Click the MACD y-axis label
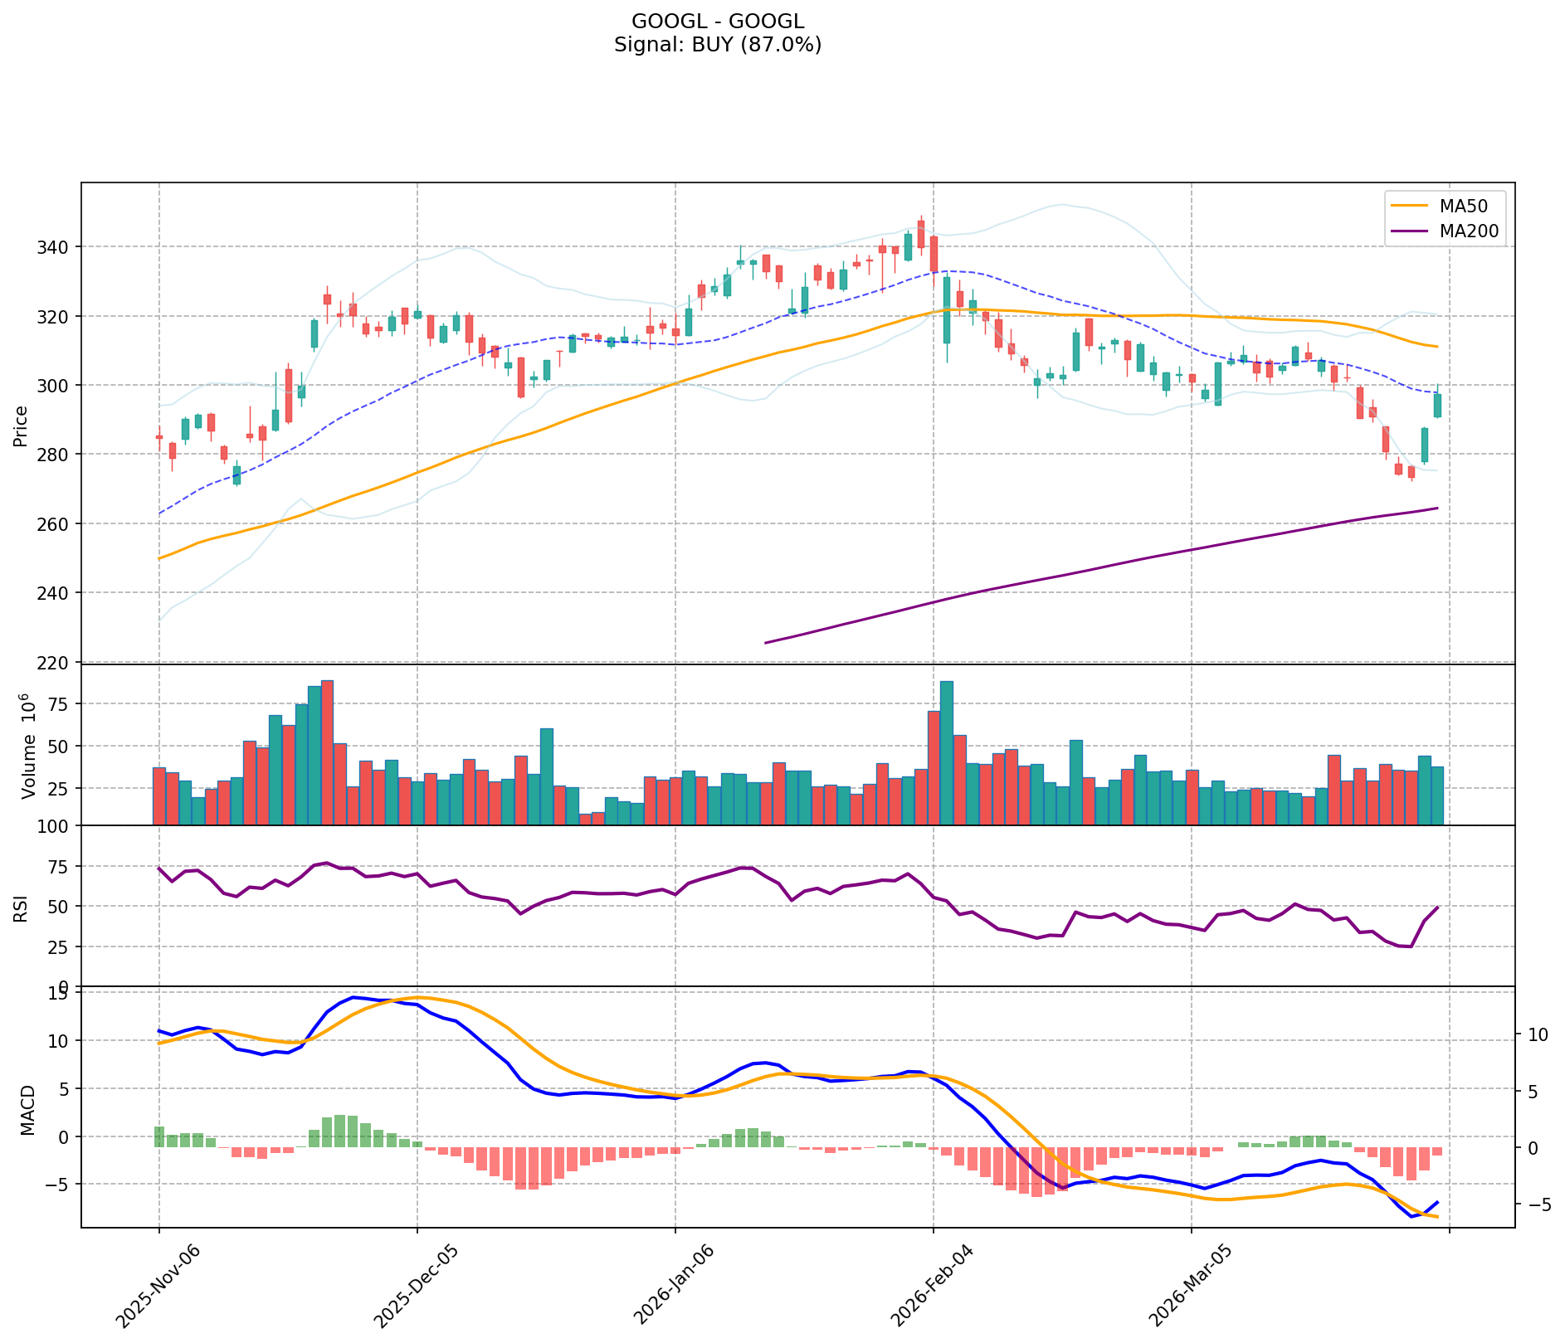 click(28, 1110)
